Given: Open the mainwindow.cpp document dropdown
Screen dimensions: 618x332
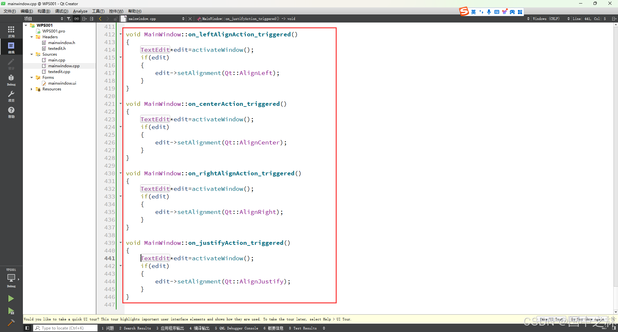Looking at the screenshot, I should click(x=156, y=19).
